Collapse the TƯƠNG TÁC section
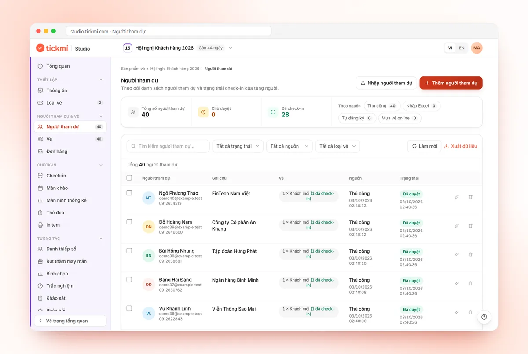Image resolution: width=528 pixels, height=354 pixels. (101, 238)
